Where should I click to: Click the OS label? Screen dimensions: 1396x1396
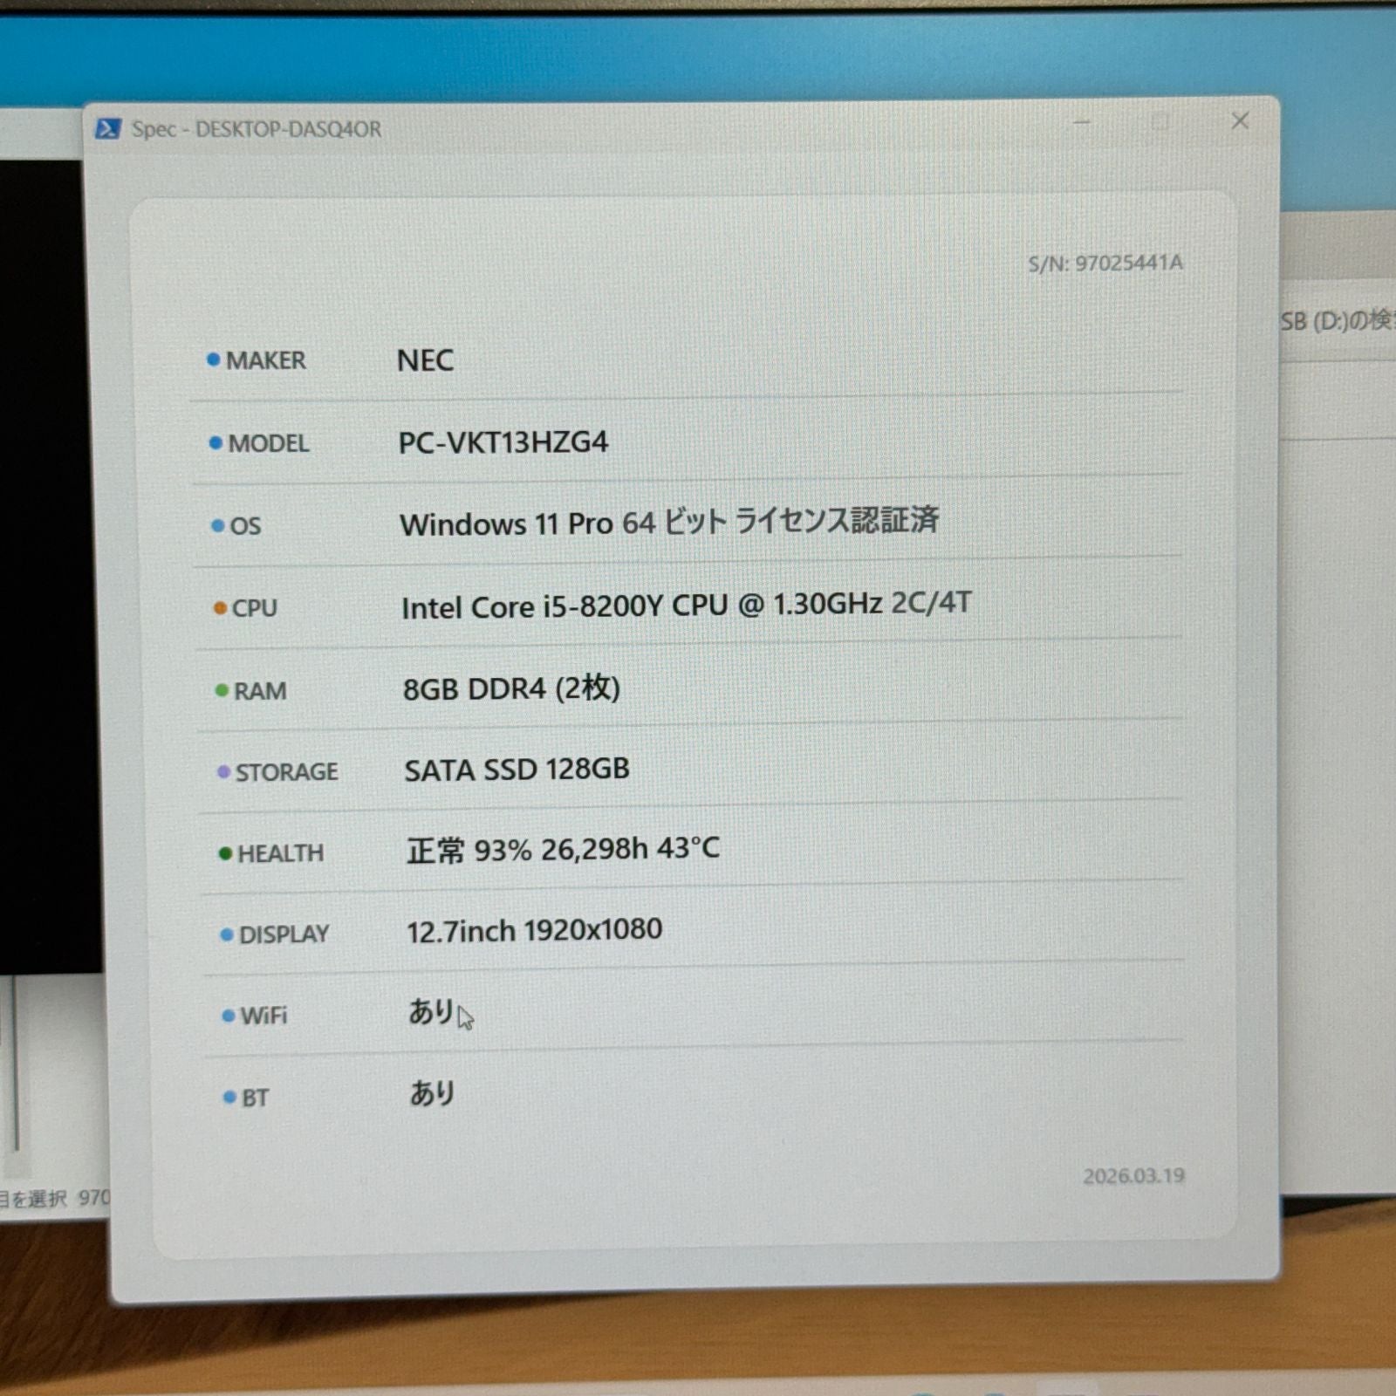(x=245, y=526)
